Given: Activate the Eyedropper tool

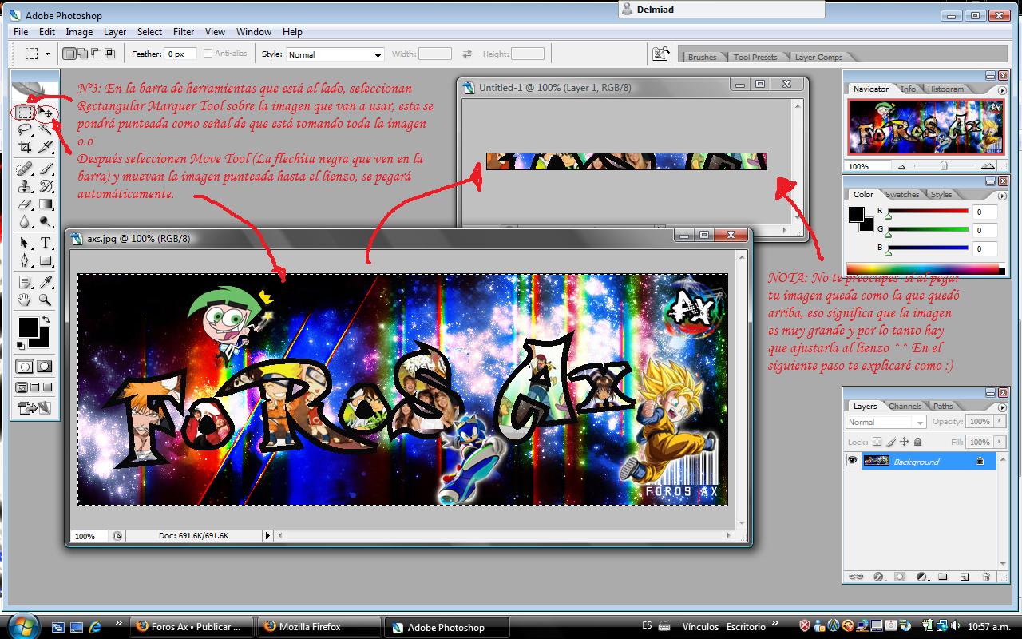Looking at the screenshot, I should [46, 282].
